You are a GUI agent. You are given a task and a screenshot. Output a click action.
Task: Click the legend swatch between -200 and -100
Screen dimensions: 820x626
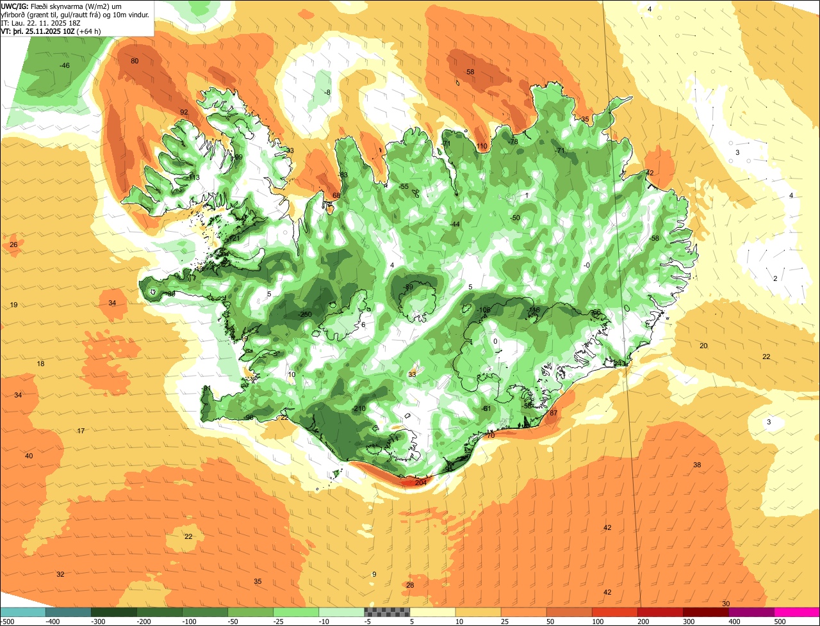tap(159, 612)
